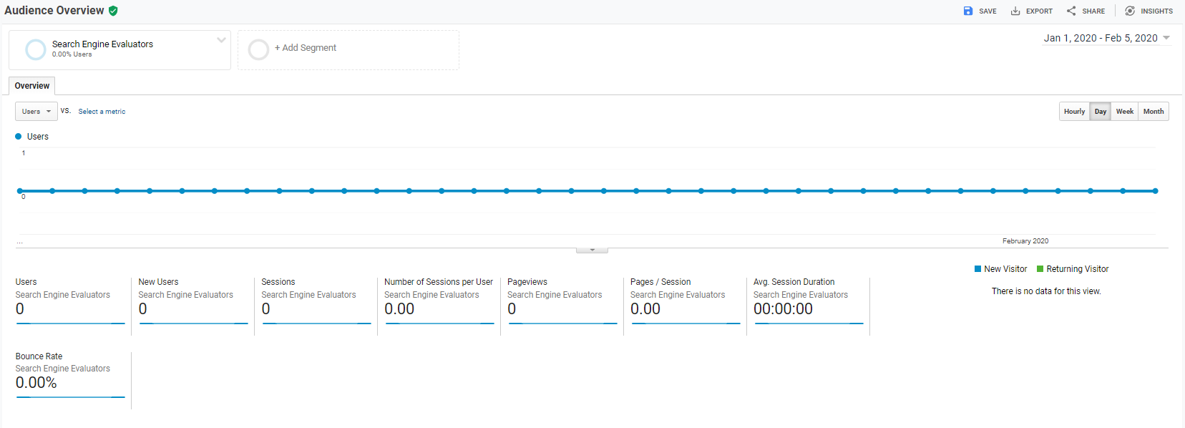Viewport: 1185px width, 428px height.
Task: Click the Search Engine Evaluators segment circle
Action: click(x=36, y=49)
